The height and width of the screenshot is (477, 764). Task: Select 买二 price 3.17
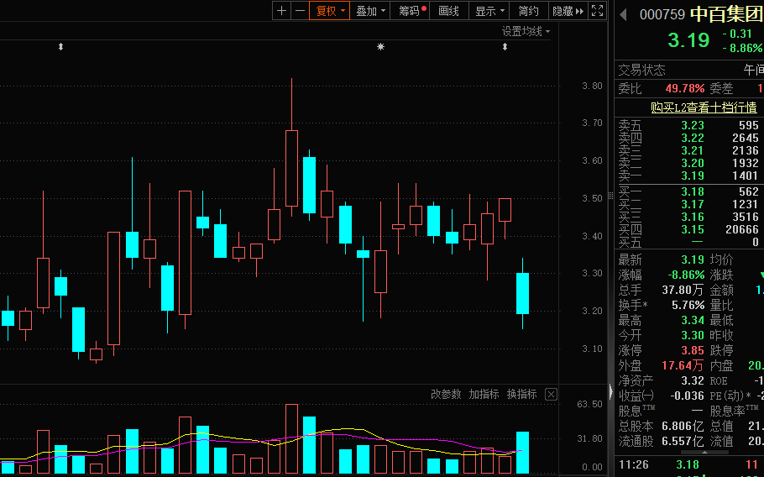click(x=693, y=204)
